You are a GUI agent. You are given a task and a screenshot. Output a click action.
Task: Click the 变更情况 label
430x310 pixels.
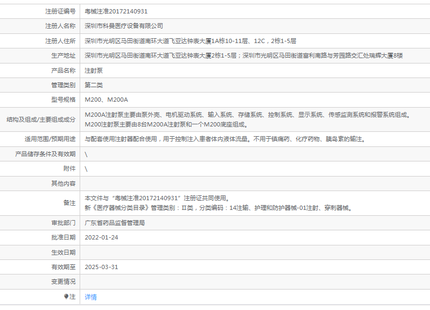pyautogui.click(x=64, y=281)
